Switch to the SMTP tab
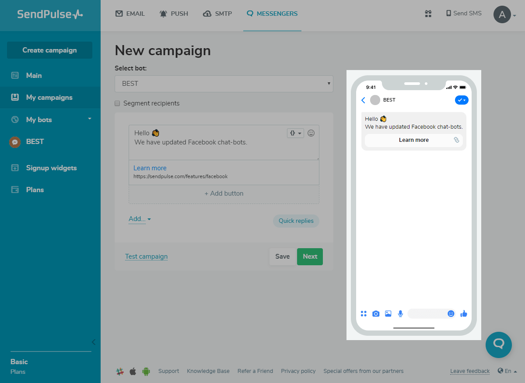 click(217, 14)
